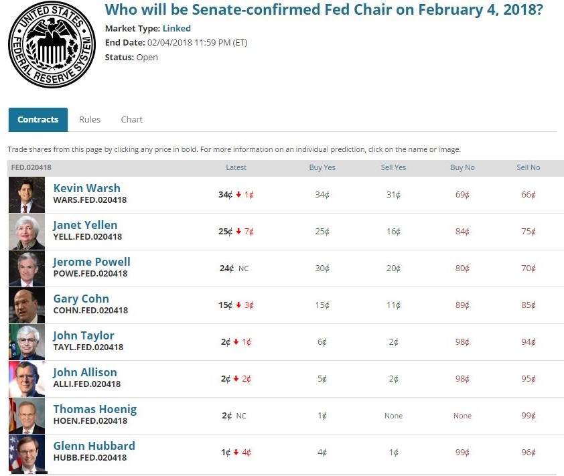Click Glenn Hubbard's latest price 1¢
Viewport: 564px width, 476px height.
226,453
